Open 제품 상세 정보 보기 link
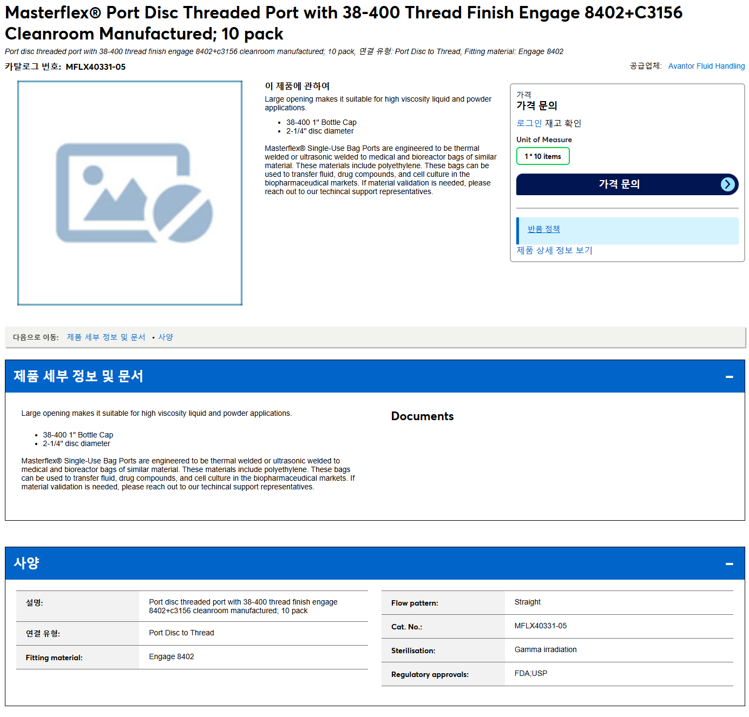The width and height of the screenshot is (749, 717). (554, 250)
